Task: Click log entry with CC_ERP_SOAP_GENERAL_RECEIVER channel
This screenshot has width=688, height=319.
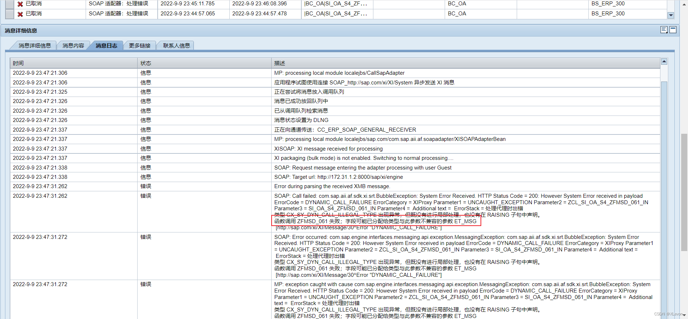Action: click(x=345, y=130)
